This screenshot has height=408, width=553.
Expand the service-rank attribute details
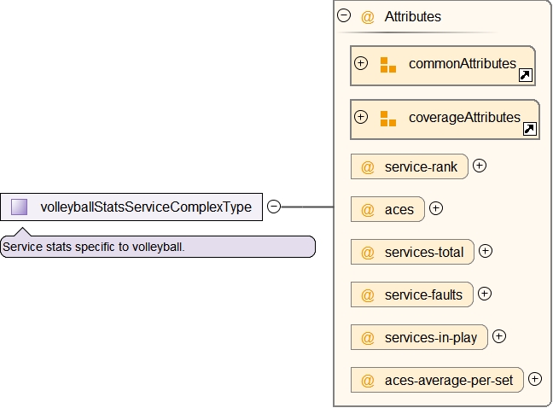point(480,166)
